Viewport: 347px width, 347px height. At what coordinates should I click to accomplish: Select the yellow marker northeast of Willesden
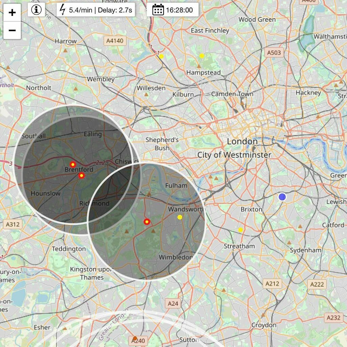click(162, 55)
